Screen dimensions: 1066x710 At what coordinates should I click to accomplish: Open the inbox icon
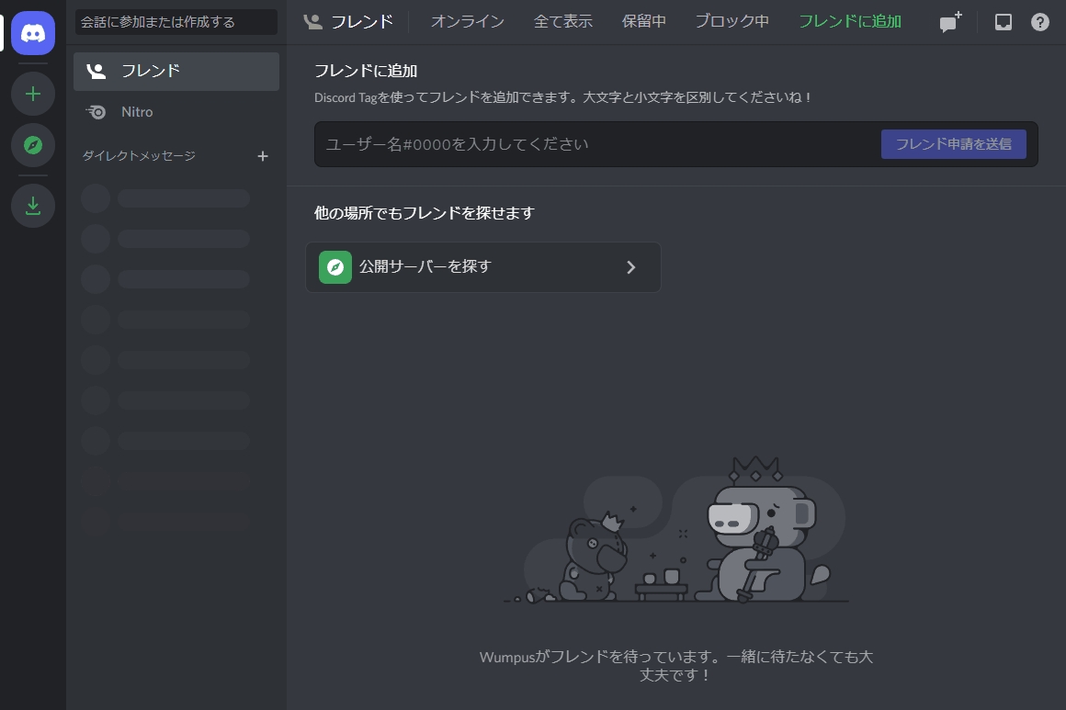1003,22
